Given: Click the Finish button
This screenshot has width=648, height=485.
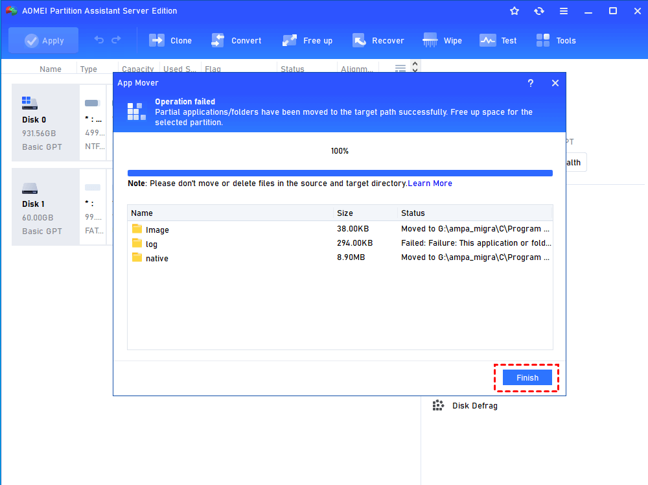Looking at the screenshot, I should pos(527,377).
